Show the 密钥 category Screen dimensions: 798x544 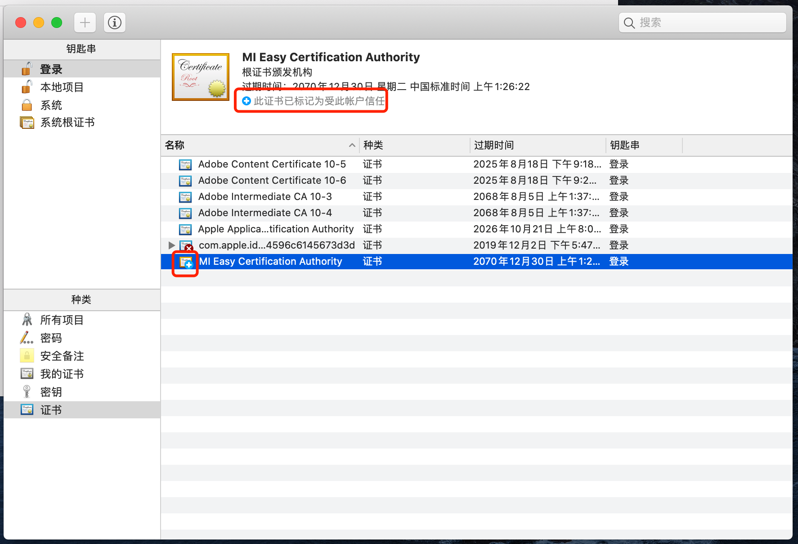pos(82,392)
